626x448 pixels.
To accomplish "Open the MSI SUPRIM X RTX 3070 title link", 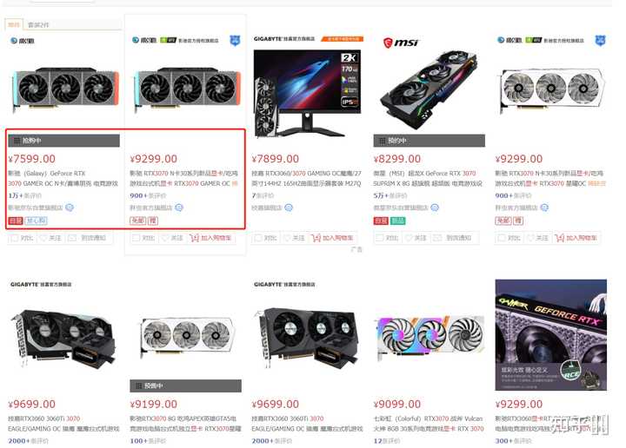I will (x=428, y=178).
